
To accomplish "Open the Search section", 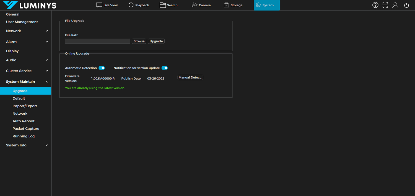I will 168,5.
